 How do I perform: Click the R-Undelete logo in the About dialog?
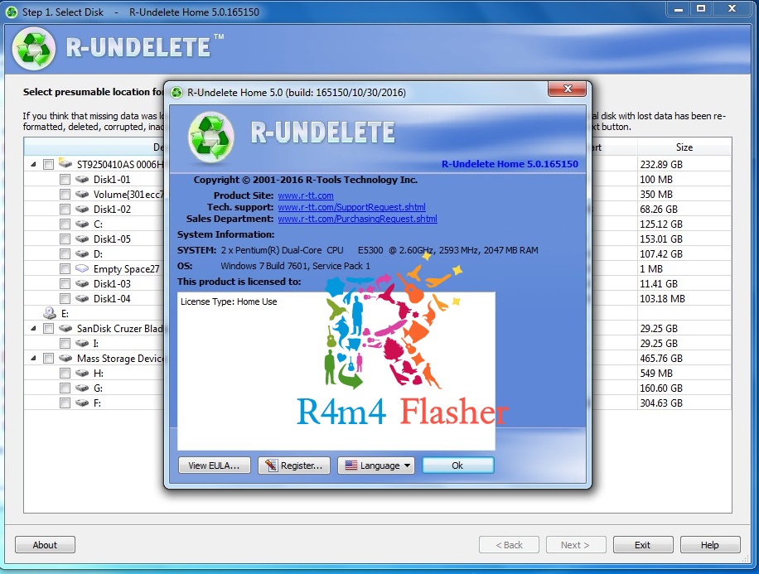coord(210,137)
